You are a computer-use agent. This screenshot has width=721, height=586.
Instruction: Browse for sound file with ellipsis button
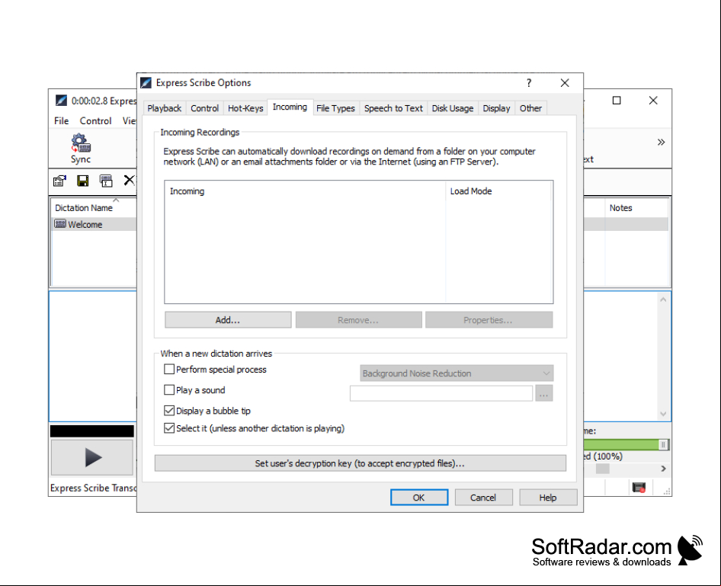(x=544, y=393)
